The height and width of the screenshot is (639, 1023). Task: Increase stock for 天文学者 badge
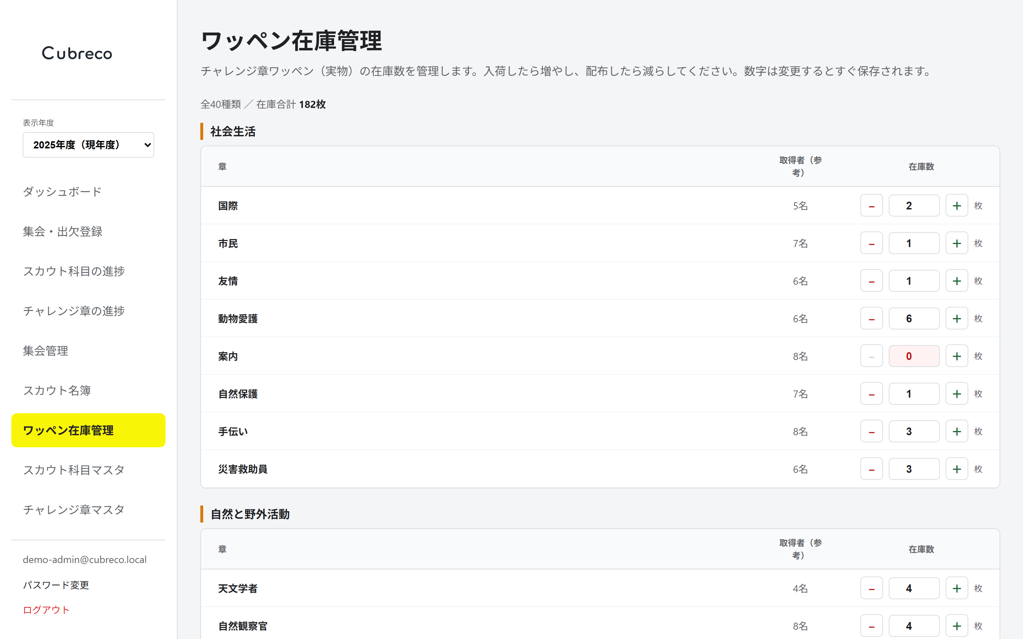957,588
